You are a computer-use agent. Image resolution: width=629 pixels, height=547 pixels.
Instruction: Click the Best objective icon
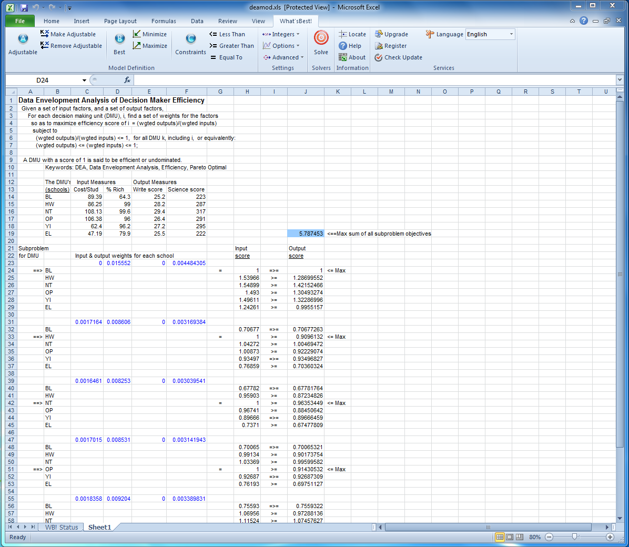pos(119,39)
